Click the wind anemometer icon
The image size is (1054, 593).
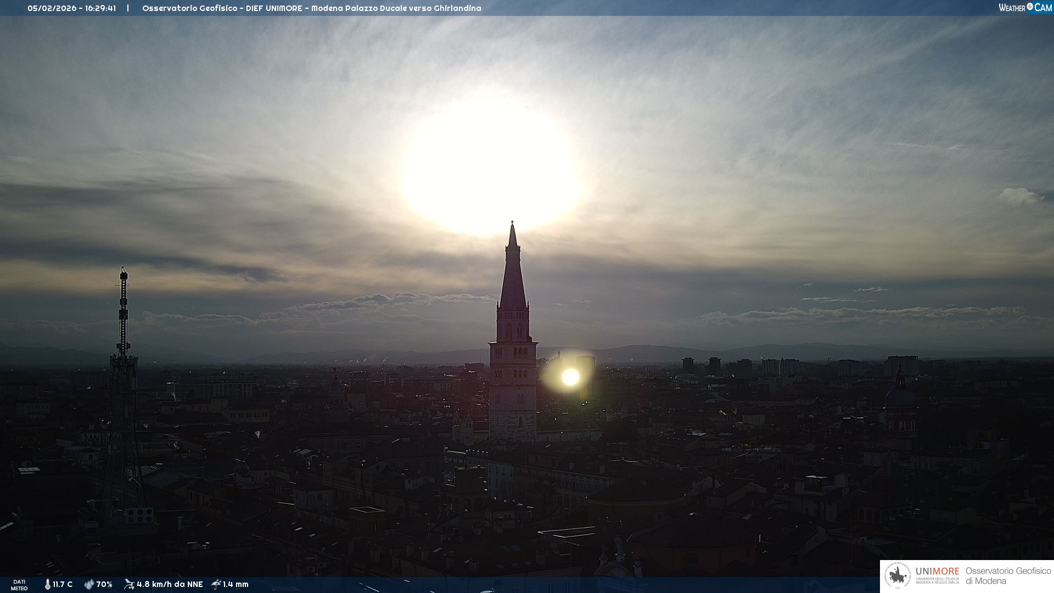tap(129, 584)
